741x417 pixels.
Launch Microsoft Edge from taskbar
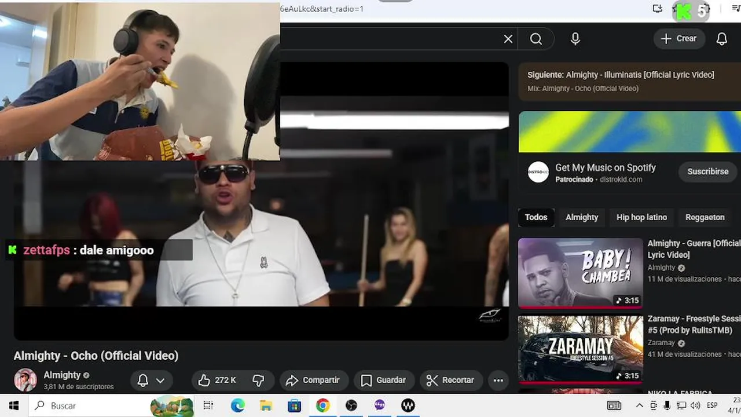tap(238, 406)
